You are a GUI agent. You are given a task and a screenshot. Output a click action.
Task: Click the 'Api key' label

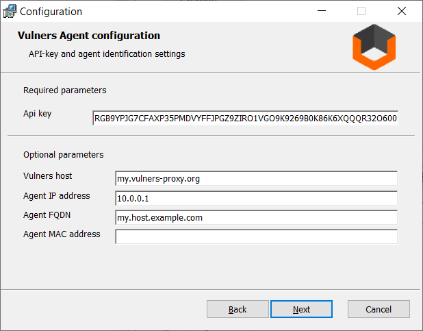[37, 114]
